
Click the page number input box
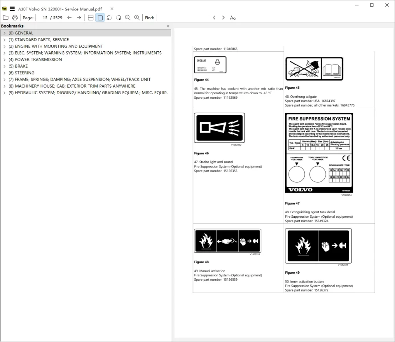coord(42,18)
